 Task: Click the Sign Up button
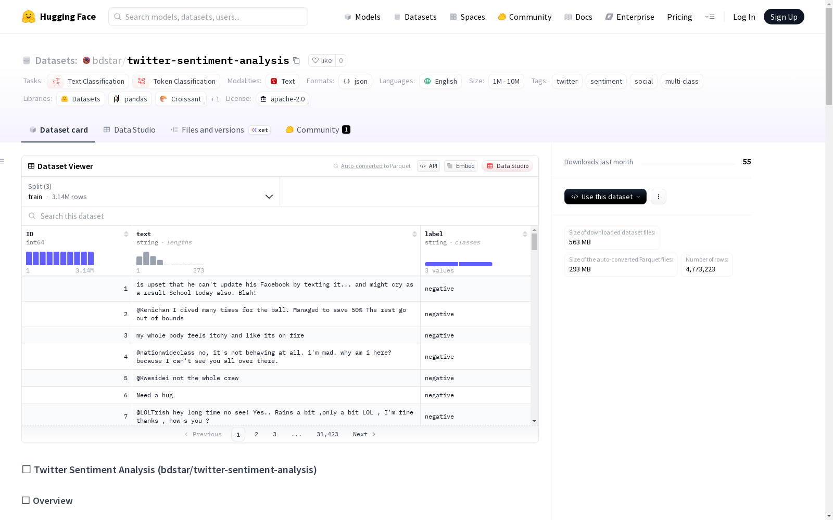tap(784, 17)
